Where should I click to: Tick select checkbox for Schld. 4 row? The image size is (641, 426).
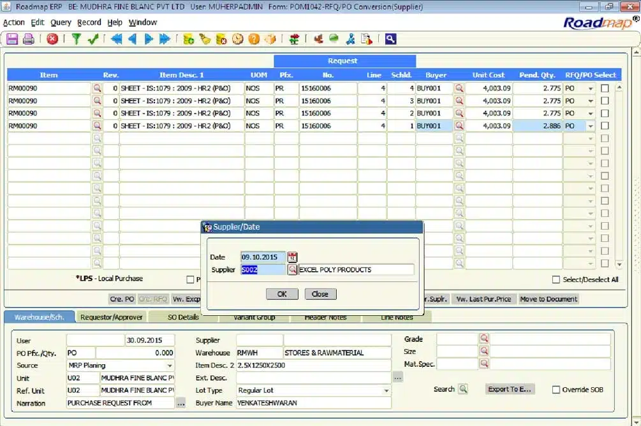[x=605, y=88]
